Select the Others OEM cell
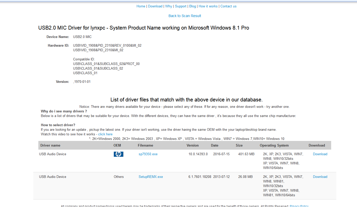The height and width of the screenshot is (209, 357). [119, 177]
